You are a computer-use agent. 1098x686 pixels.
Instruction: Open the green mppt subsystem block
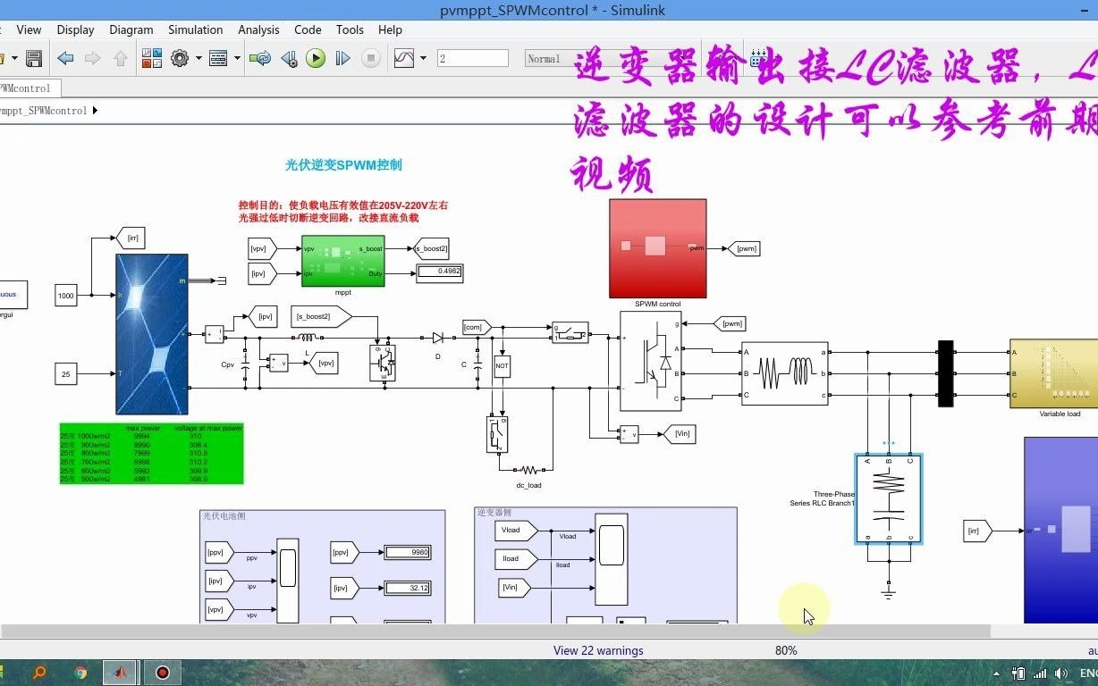pos(342,263)
